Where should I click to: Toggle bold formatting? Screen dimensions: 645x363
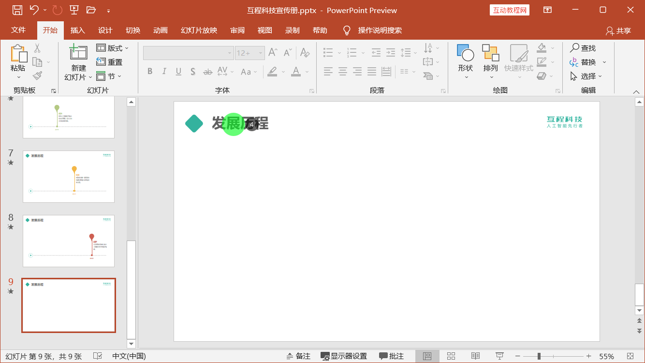[x=150, y=72]
